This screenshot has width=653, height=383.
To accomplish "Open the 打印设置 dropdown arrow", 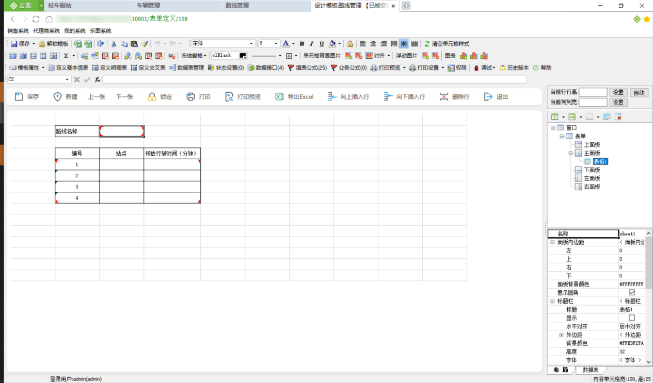I will [443, 68].
